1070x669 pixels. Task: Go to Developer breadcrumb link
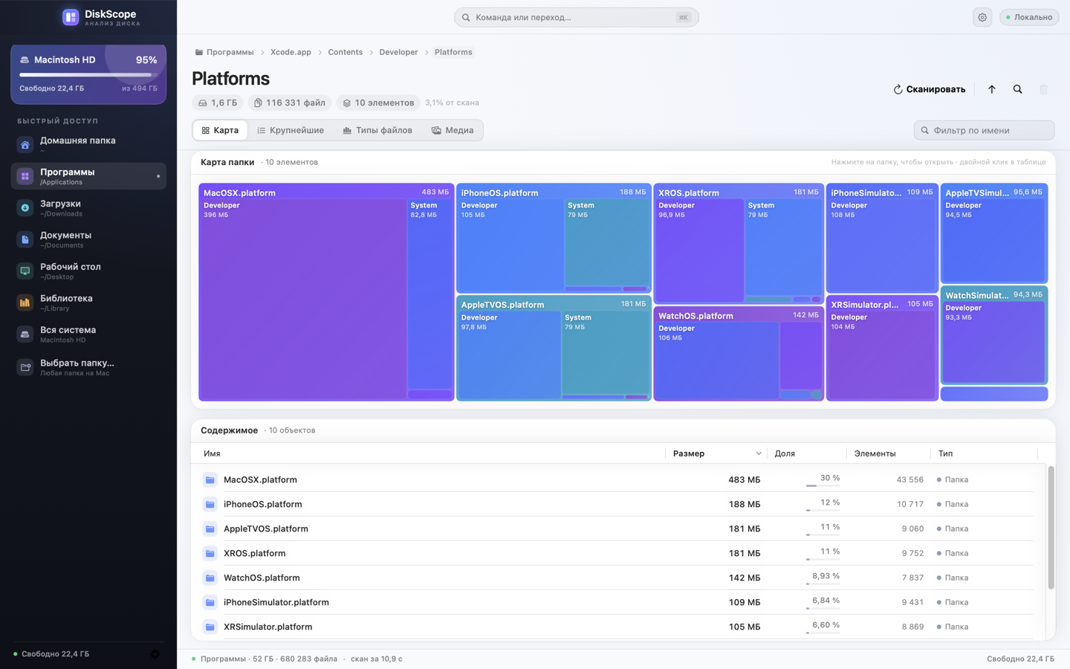click(398, 52)
